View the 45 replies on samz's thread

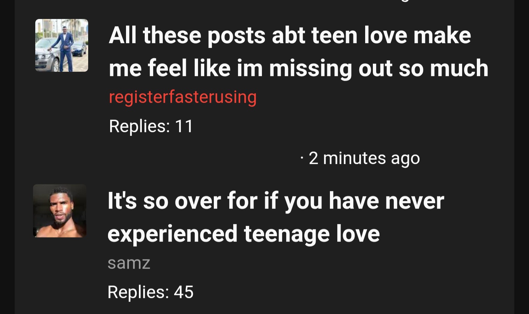151,292
